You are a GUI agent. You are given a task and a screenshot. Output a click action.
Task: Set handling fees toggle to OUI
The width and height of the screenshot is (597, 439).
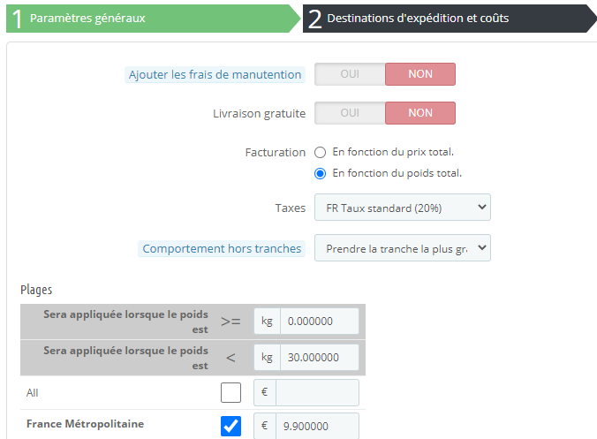click(350, 74)
